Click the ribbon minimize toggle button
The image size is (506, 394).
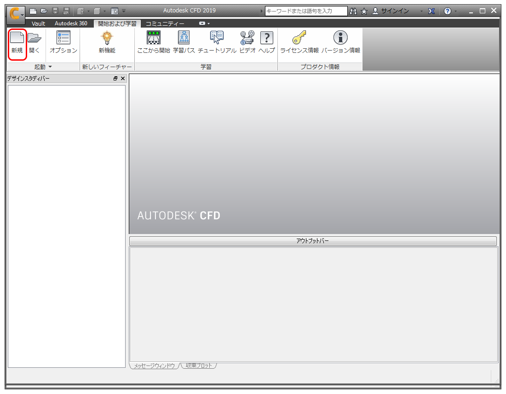202,23
